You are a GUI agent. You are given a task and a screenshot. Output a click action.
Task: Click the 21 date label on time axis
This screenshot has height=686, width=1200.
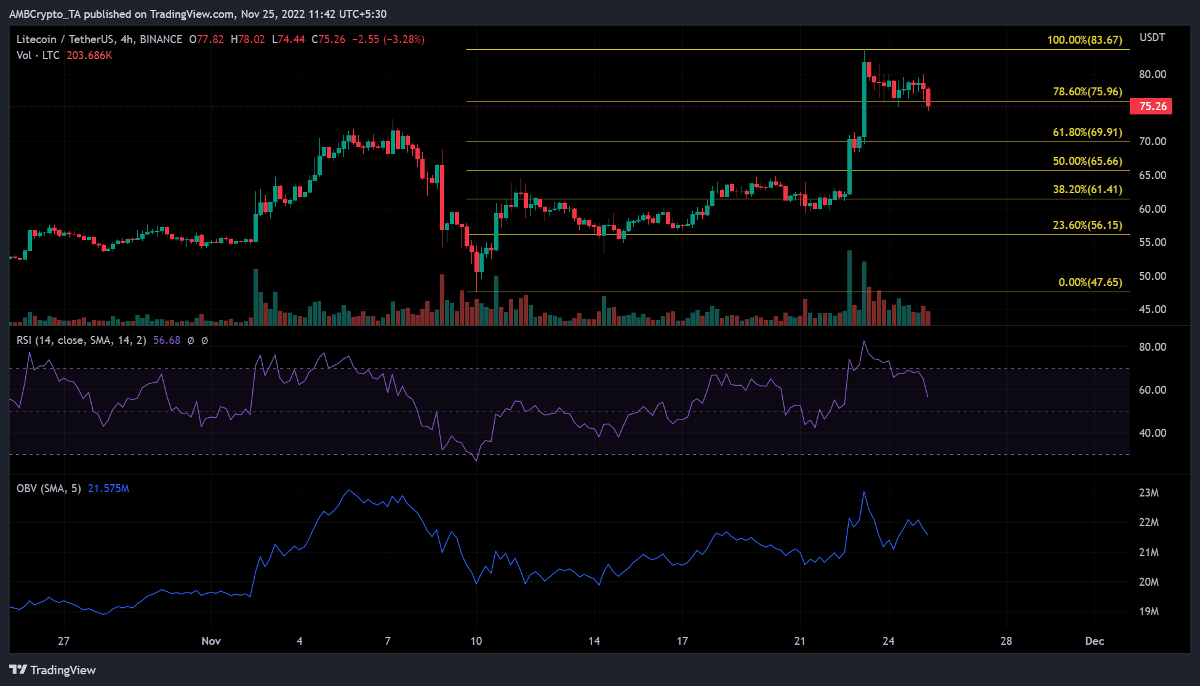tap(800, 641)
